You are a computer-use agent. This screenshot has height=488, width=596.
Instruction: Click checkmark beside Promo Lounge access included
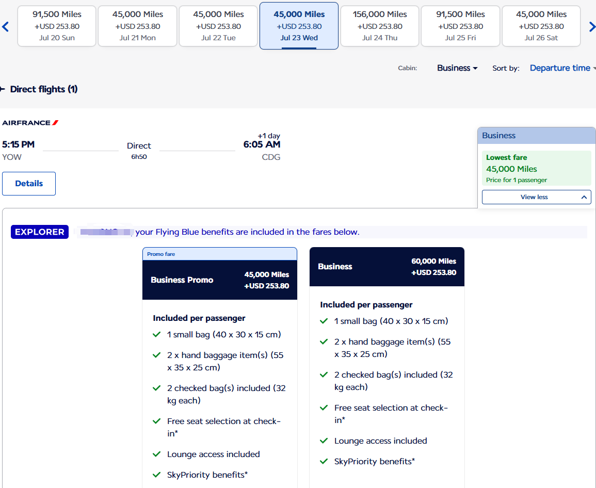[156, 454]
